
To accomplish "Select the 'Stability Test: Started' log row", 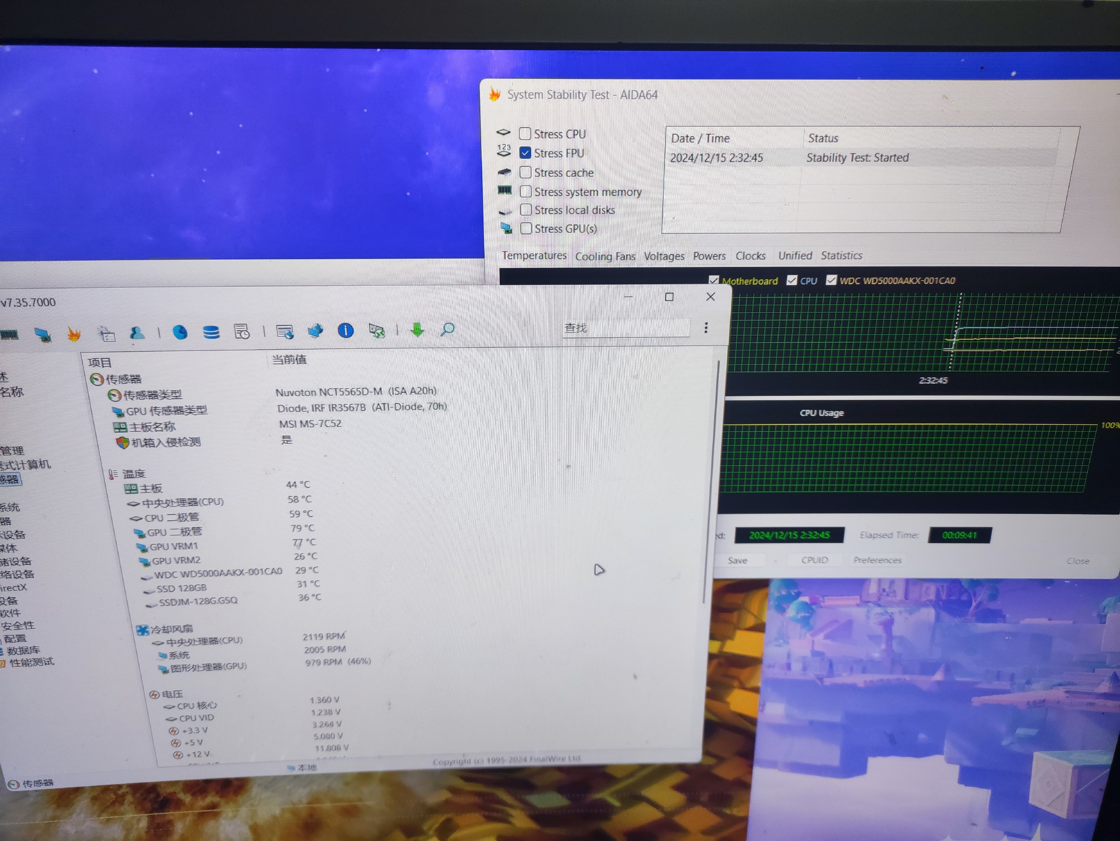I will (863, 158).
